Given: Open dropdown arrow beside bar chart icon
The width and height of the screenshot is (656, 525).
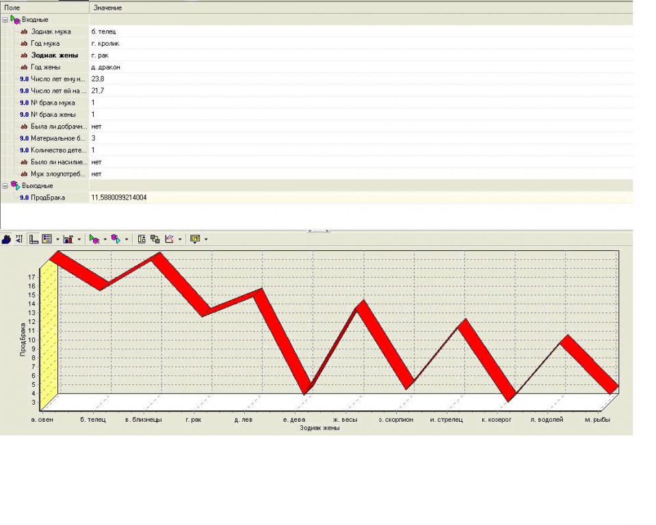Looking at the screenshot, I should tap(79, 239).
